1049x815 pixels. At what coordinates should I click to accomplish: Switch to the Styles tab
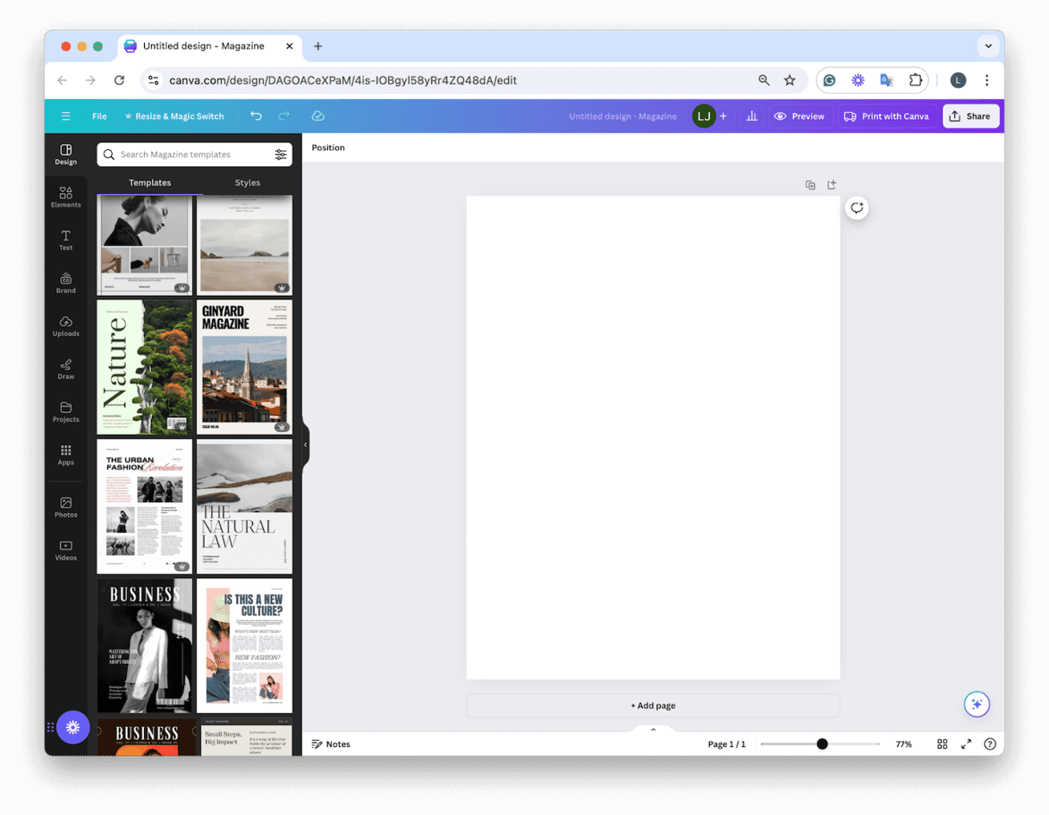(248, 182)
